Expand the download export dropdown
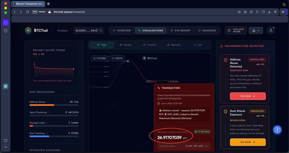Screen dimensions: 289x153 [x=256, y=31]
